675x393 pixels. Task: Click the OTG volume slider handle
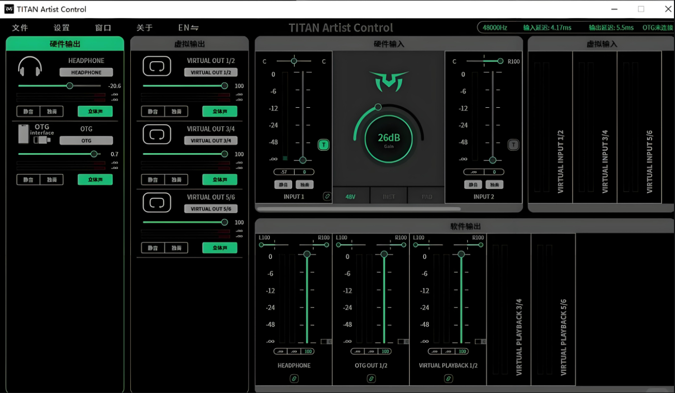94,154
